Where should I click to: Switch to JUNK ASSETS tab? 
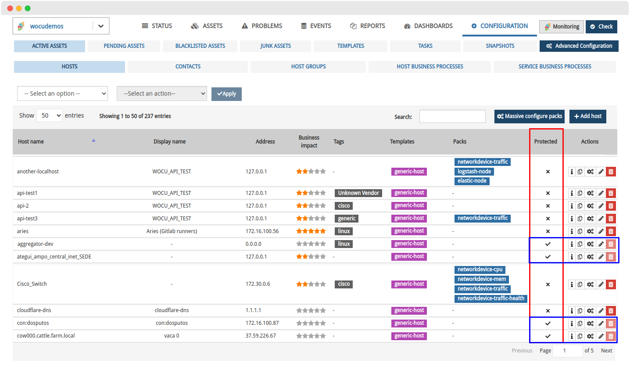pyautogui.click(x=276, y=46)
